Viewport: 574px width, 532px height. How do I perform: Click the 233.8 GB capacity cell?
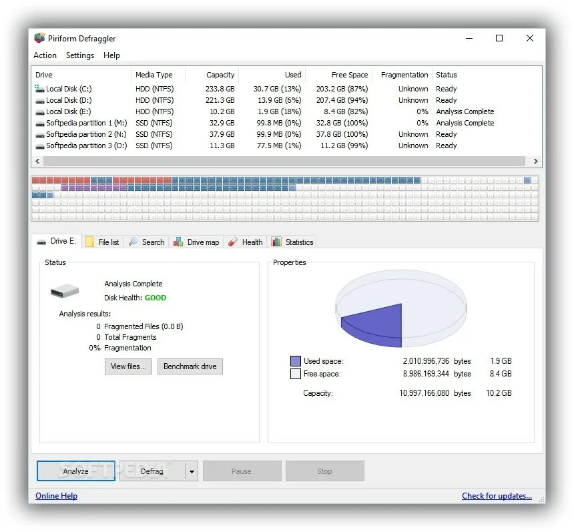tap(220, 89)
